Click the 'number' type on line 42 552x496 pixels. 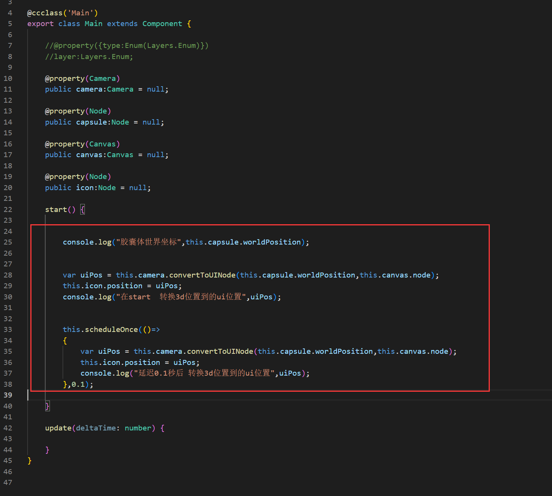pos(138,428)
